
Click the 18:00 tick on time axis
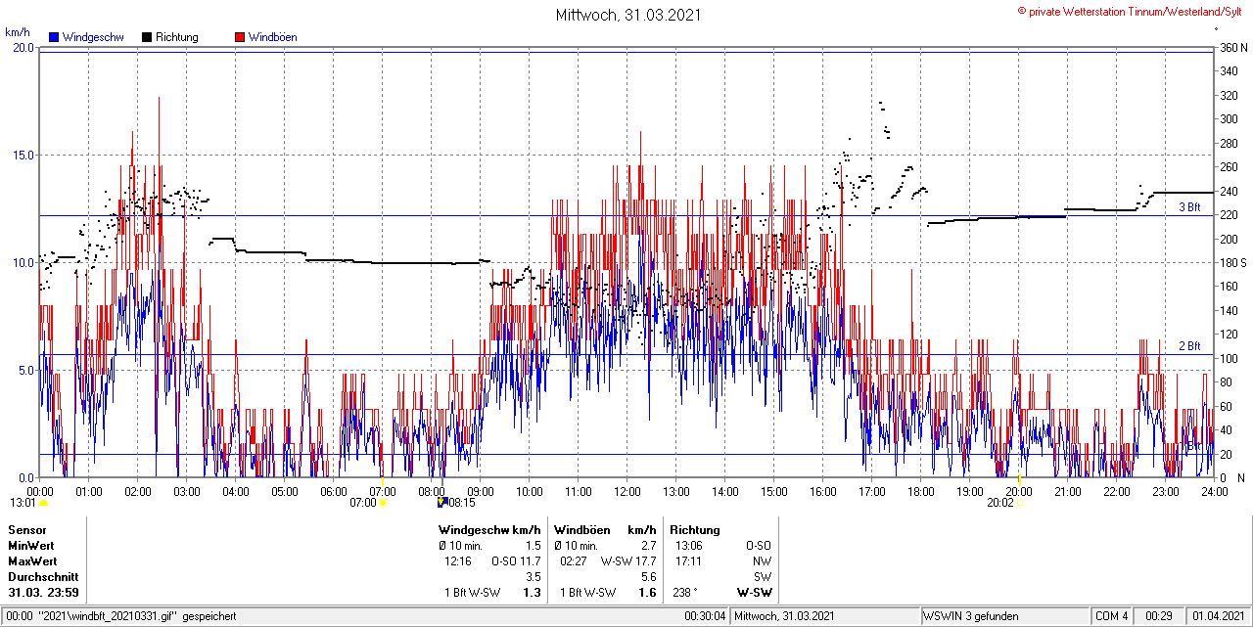pos(921,491)
